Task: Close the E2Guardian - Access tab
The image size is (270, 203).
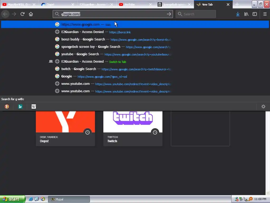Action: point(112,4)
